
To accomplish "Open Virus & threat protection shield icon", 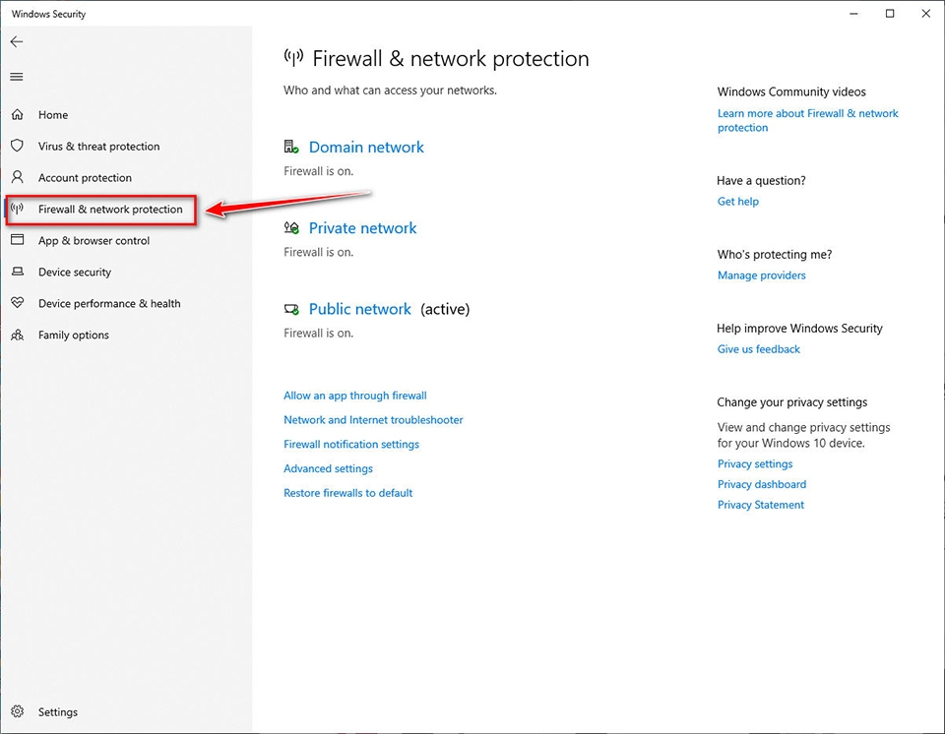I will pos(18,146).
